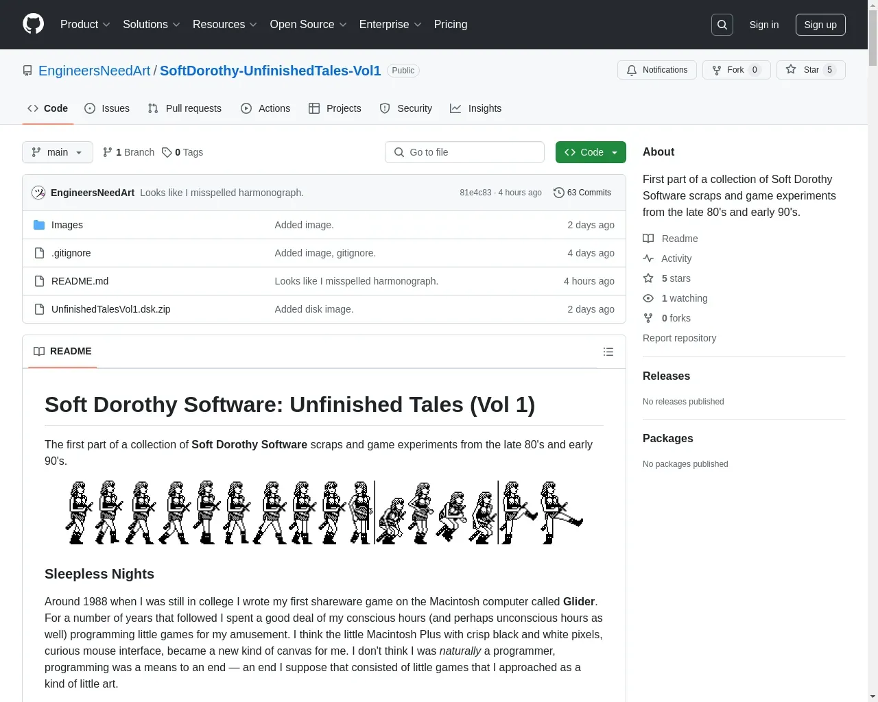This screenshot has width=878, height=702.
Task: Expand the Open Source menu
Action: (x=309, y=25)
